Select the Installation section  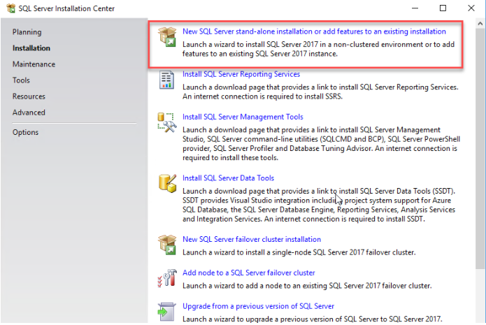31,48
